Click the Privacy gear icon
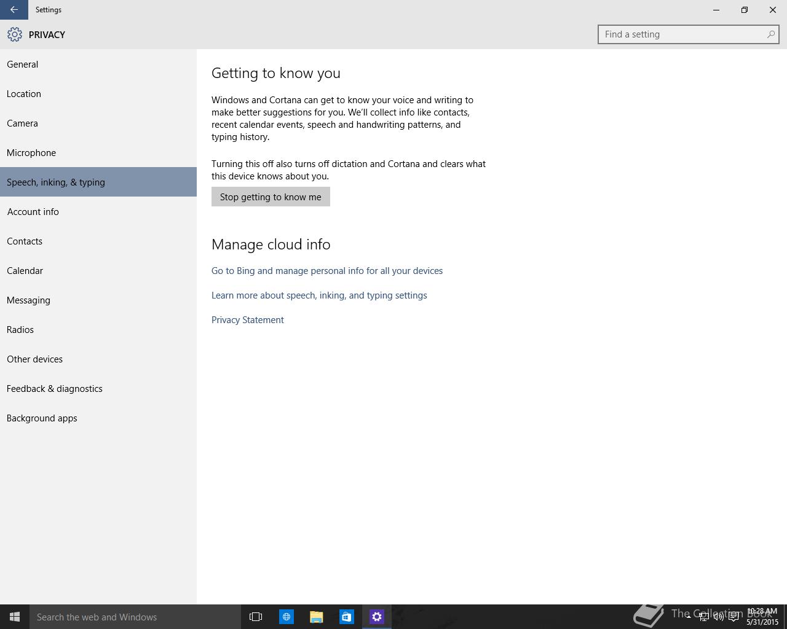Viewport: 787px width, 629px height. pyautogui.click(x=15, y=34)
